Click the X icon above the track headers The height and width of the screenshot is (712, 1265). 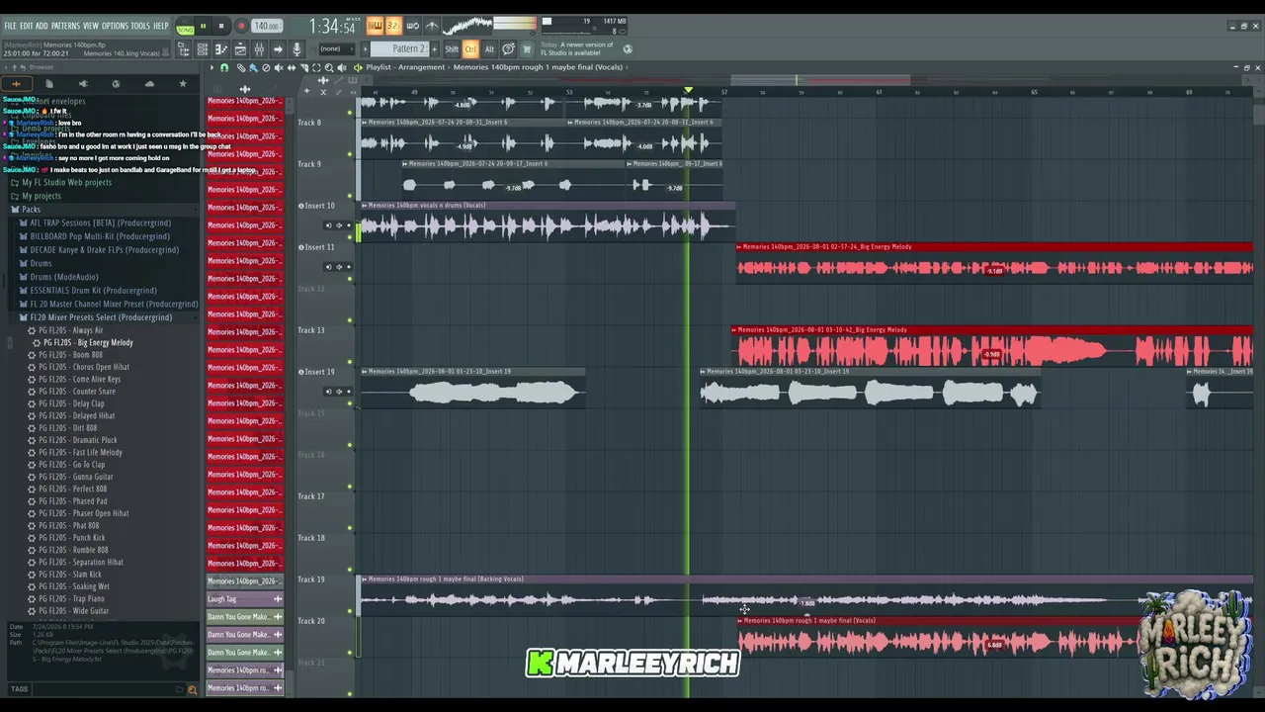pyautogui.click(x=323, y=92)
